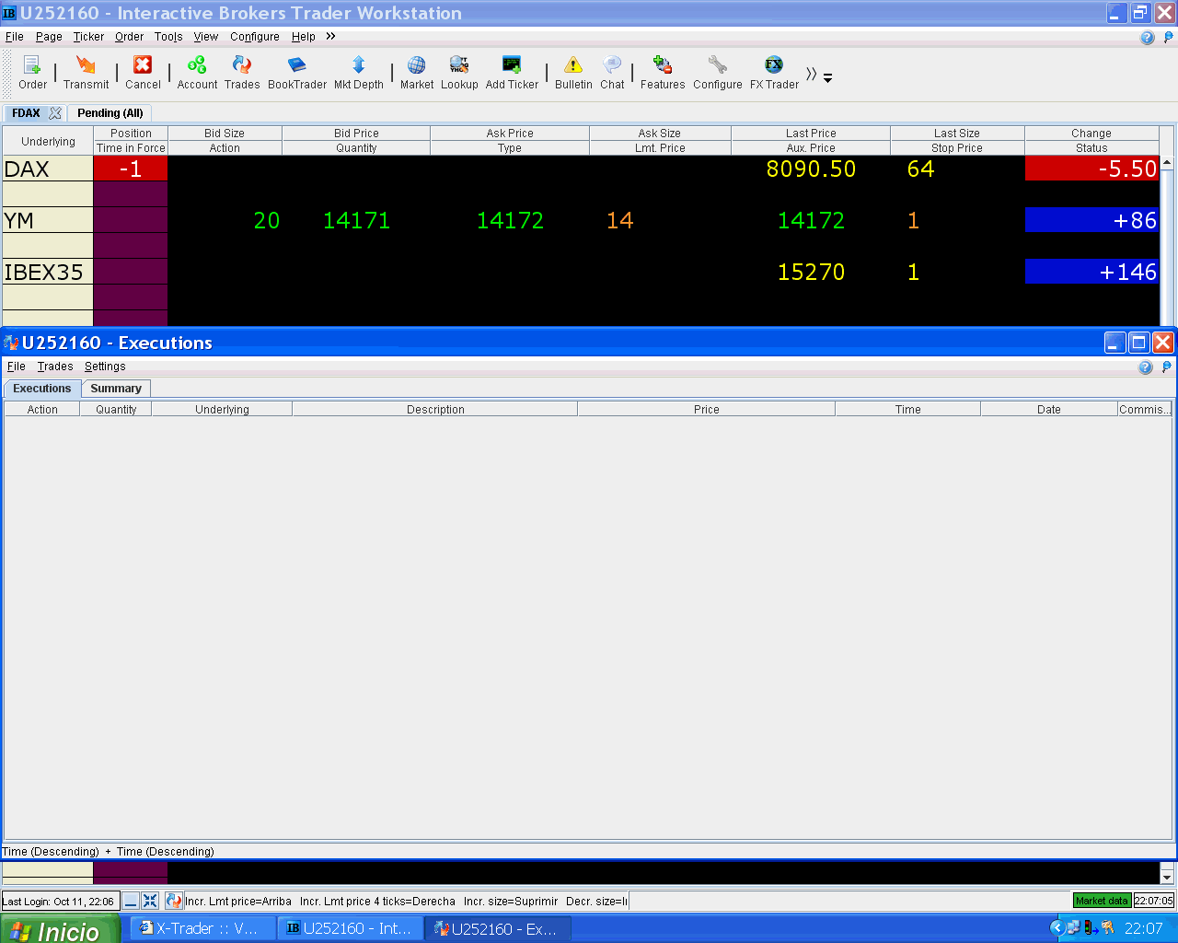Viewport: 1178px width, 943px height.
Task: Expand hidden toolbar items with double chevron
Action: (x=812, y=74)
